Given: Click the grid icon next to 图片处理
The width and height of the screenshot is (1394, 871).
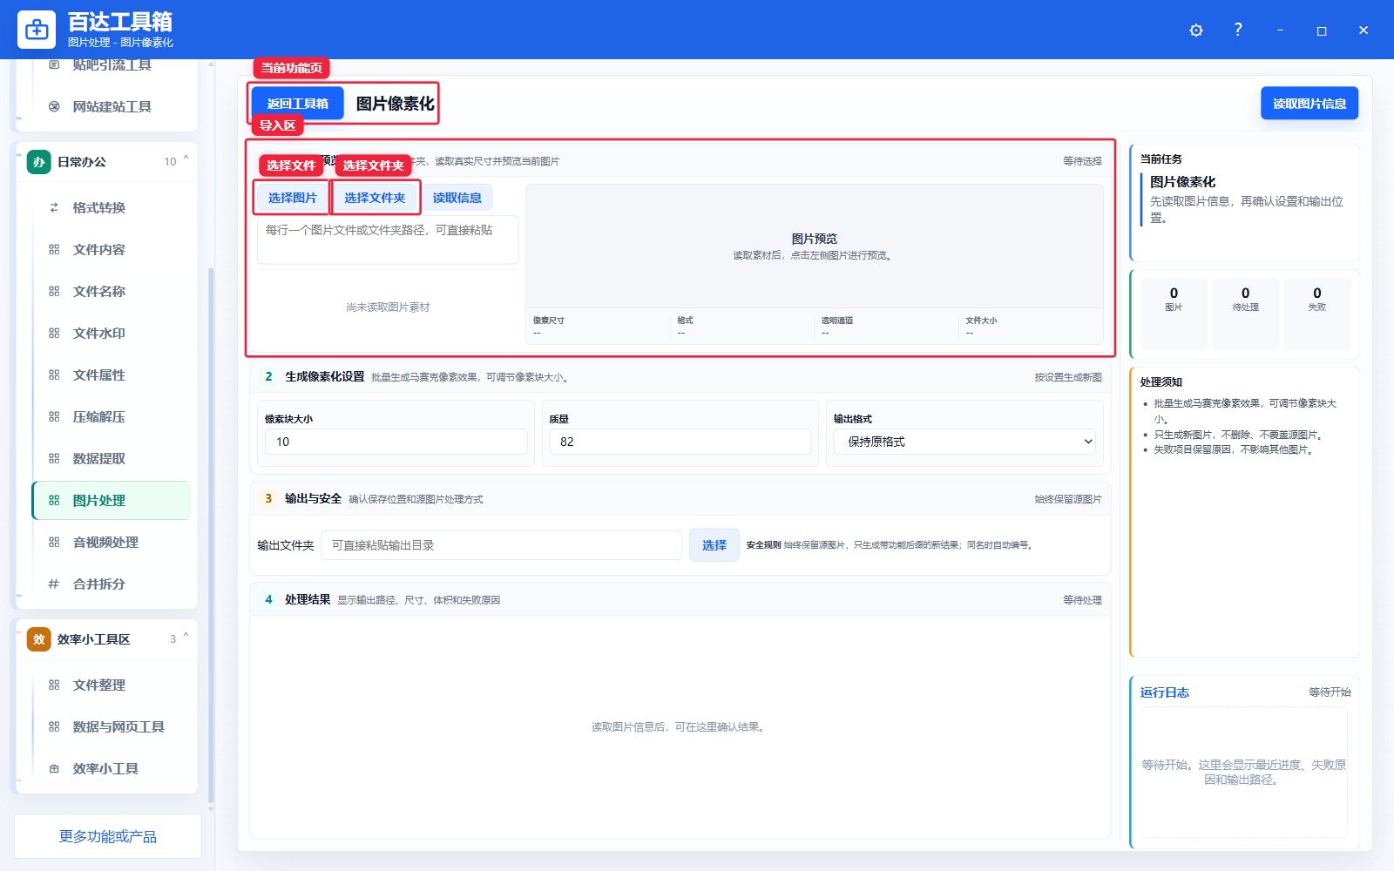Looking at the screenshot, I should (x=54, y=500).
